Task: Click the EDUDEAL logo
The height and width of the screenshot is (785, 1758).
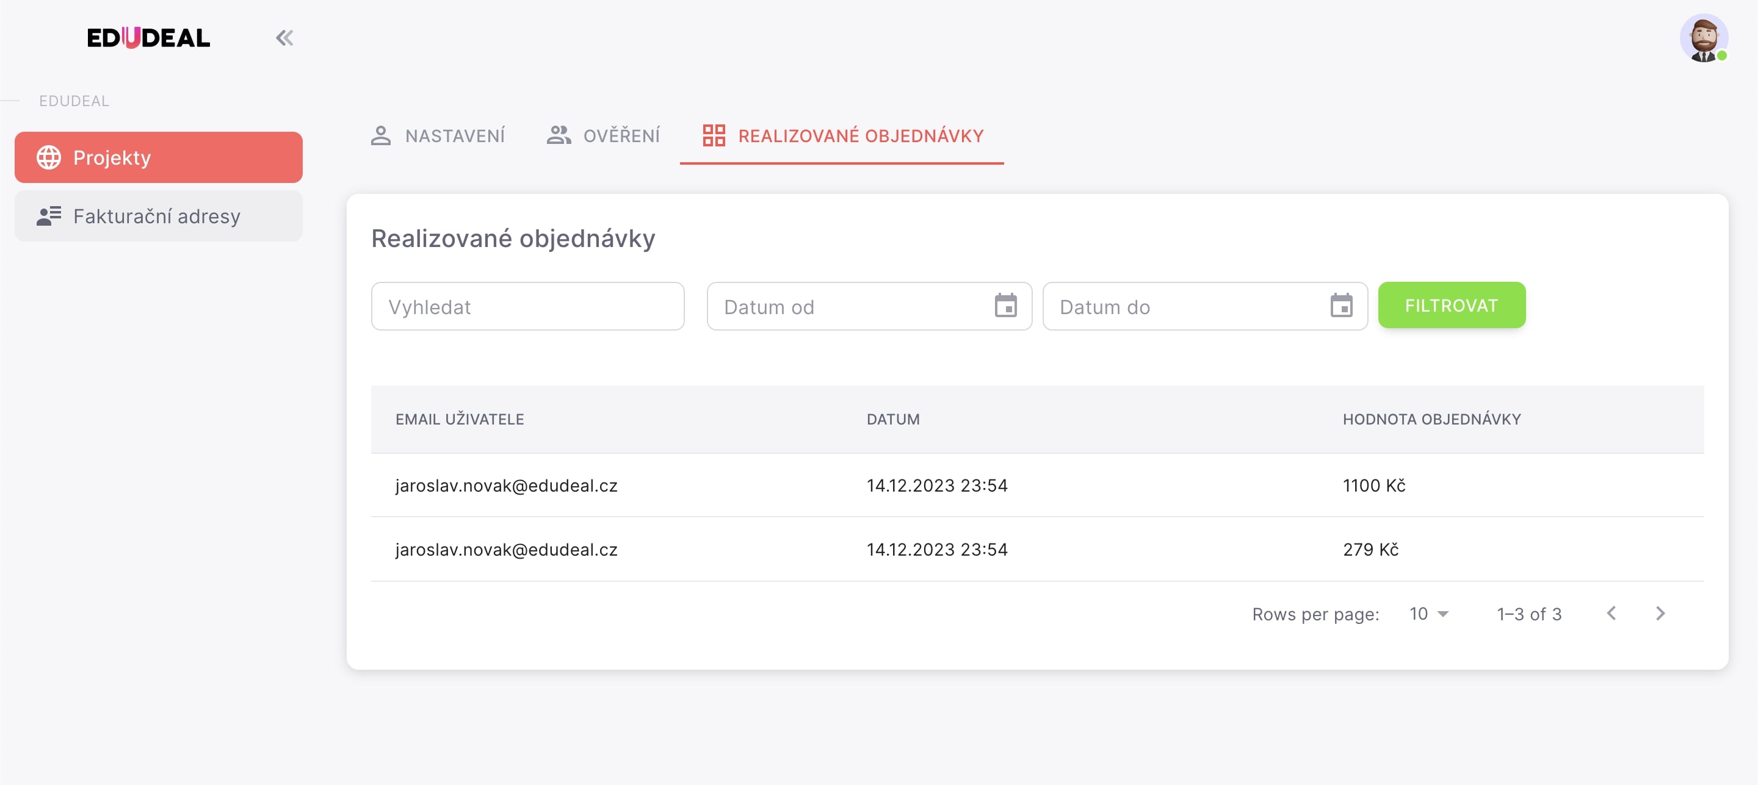Action: [149, 38]
